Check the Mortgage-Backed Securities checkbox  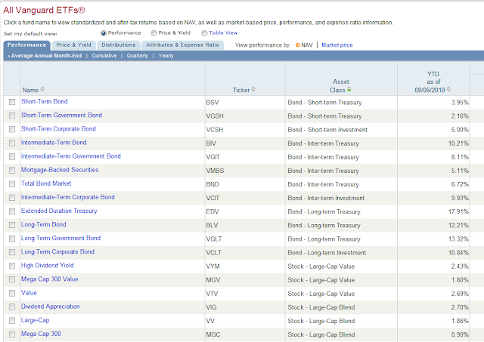point(12,170)
